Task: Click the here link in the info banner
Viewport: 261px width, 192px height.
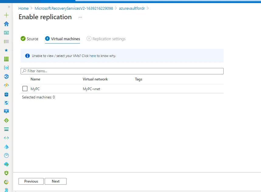Action: [x=92, y=56]
